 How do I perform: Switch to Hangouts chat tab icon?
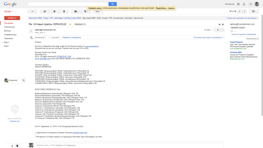point(17,146)
